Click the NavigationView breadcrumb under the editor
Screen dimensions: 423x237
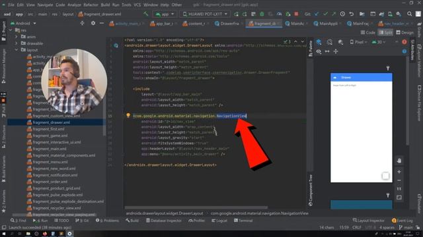260,213
